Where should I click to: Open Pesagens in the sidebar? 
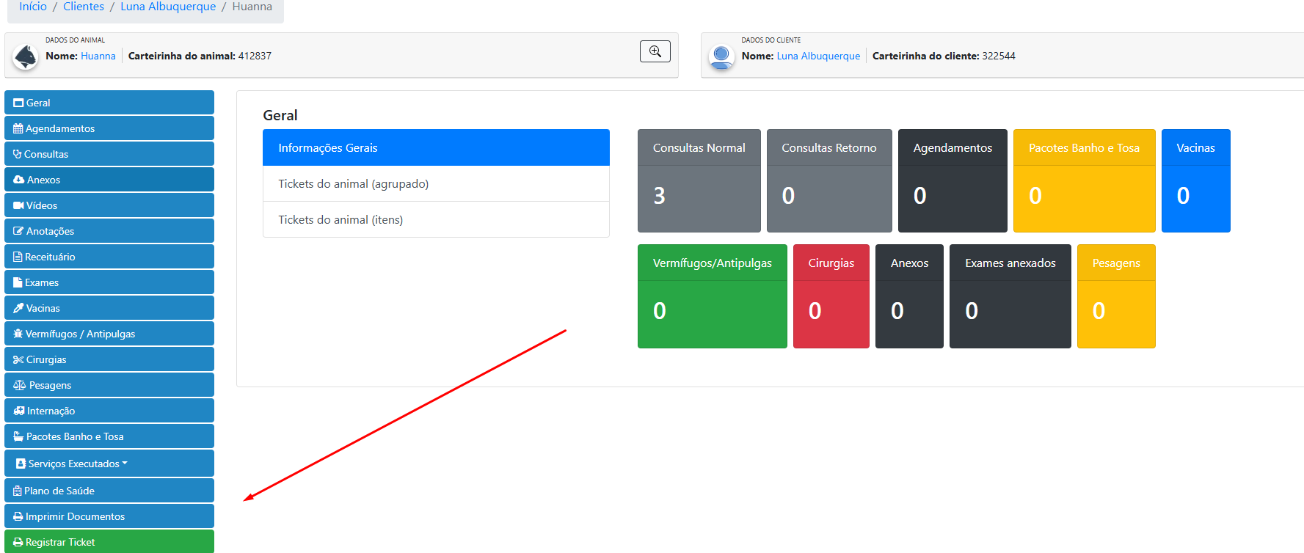coord(109,385)
